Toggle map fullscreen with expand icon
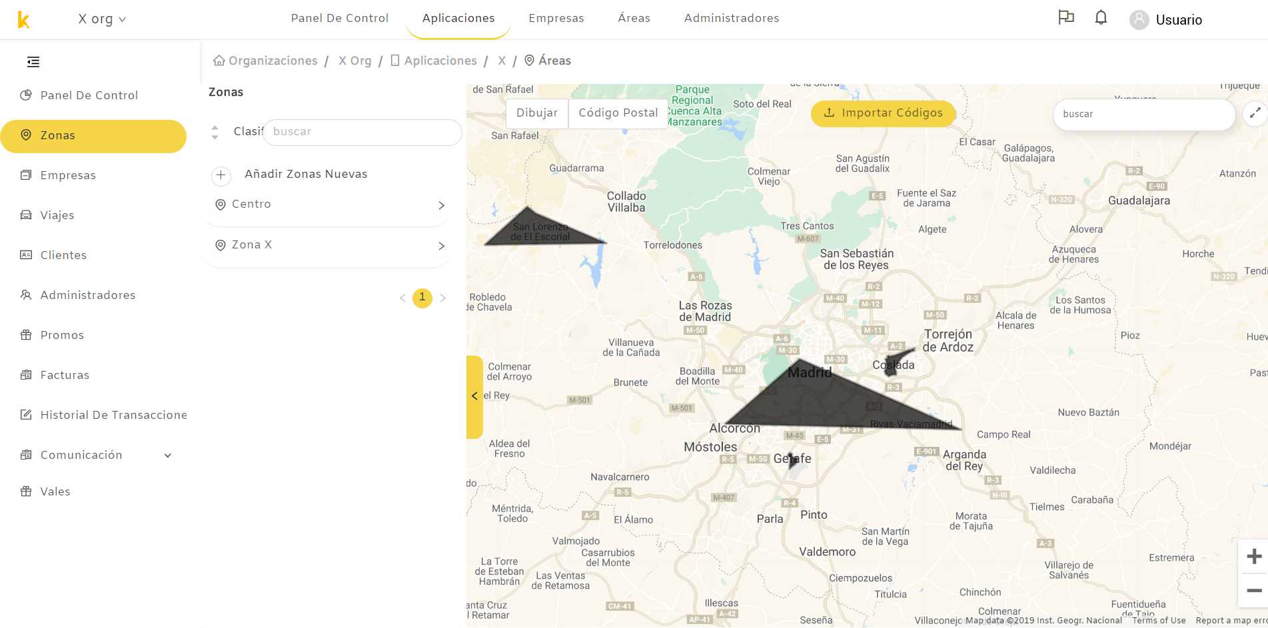The image size is (1268, 628). 1255,113
